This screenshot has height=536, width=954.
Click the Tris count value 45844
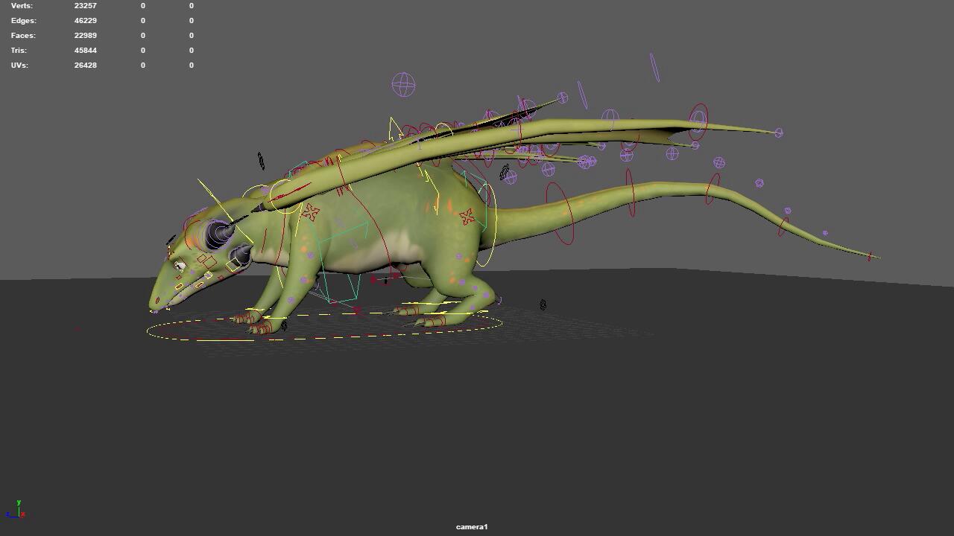[x=85, y=51]
